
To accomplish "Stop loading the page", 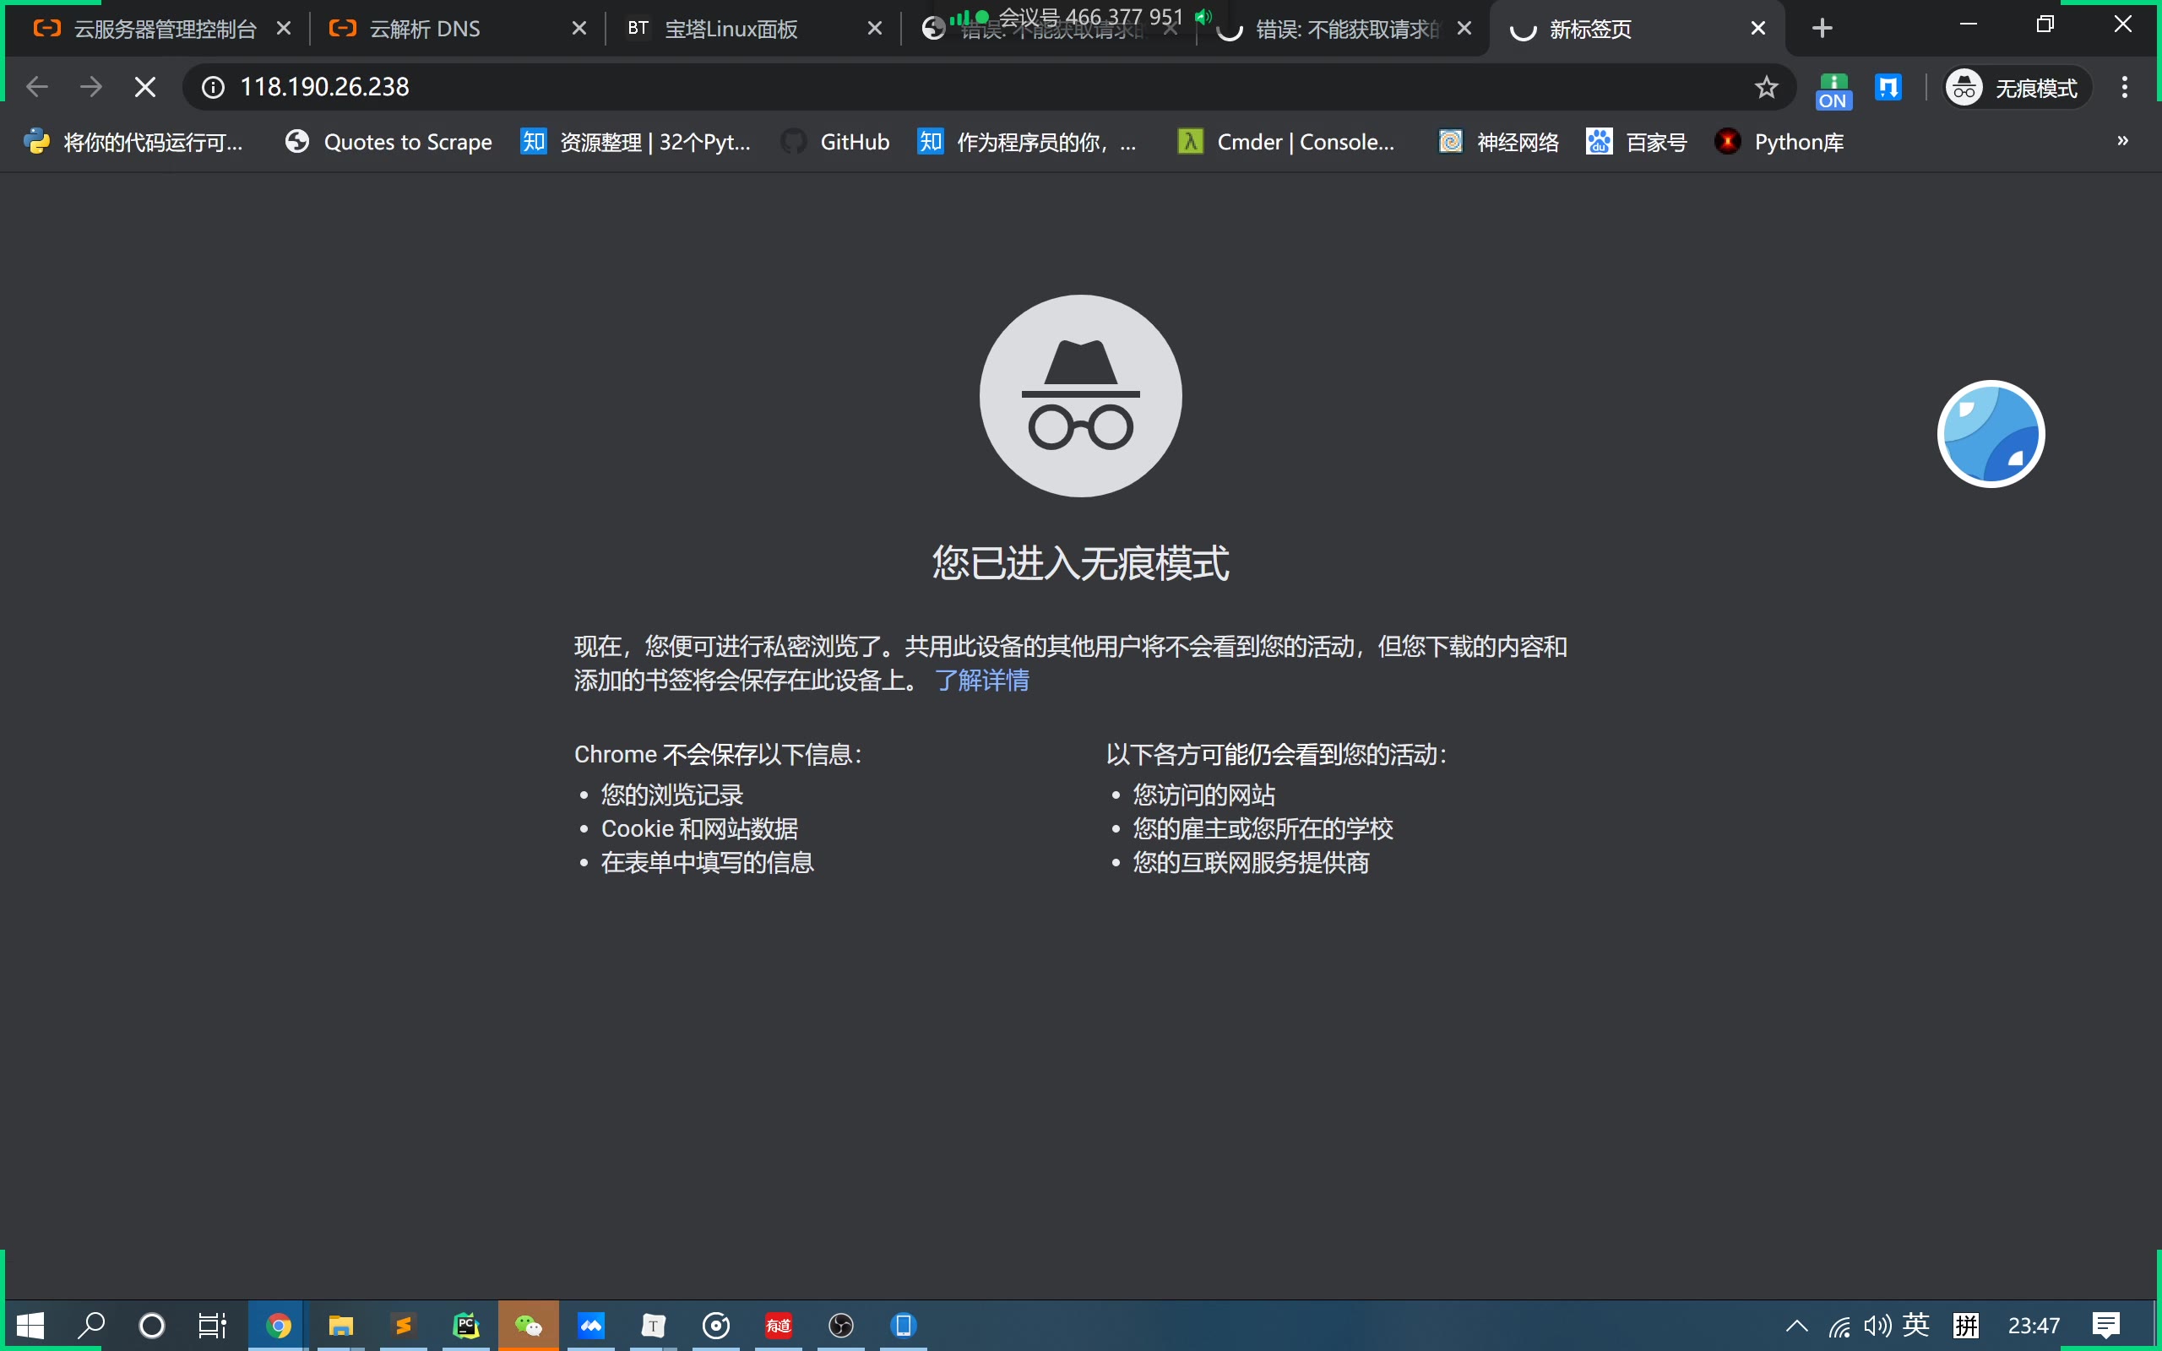I will [x=144, y=87].
